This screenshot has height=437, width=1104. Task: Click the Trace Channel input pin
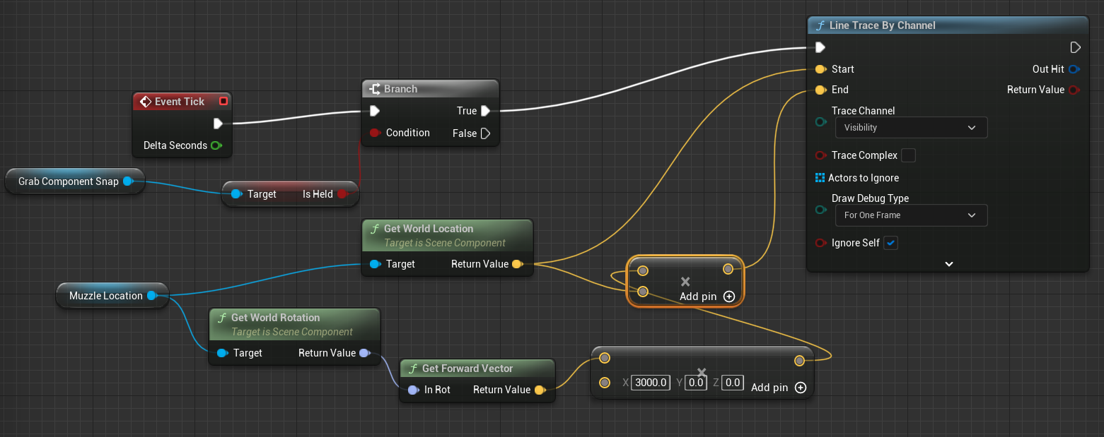point(820,122)
